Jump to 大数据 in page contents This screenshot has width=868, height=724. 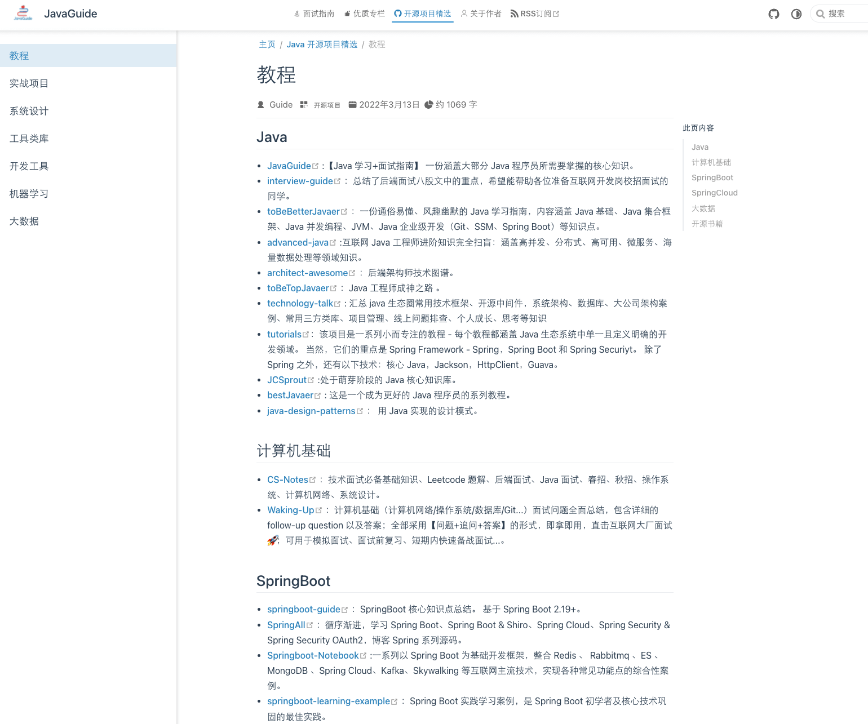[703, 208]
